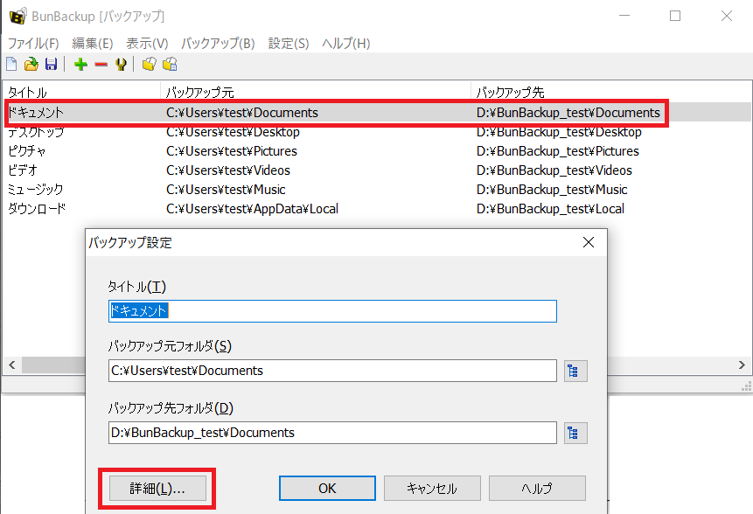Click the last toolbar backup icon
The height and width of the screenshot is (514, 753).
point(170,64)
